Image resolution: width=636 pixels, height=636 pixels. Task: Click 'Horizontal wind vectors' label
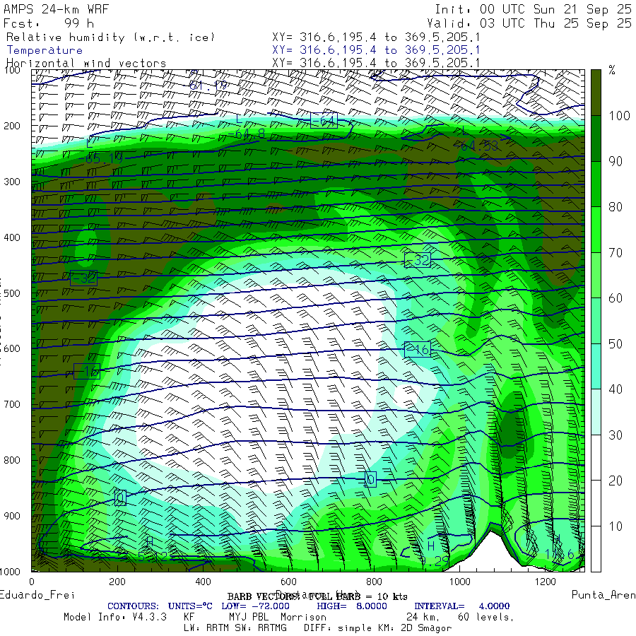pyautogui.click(x=86, y=64)
